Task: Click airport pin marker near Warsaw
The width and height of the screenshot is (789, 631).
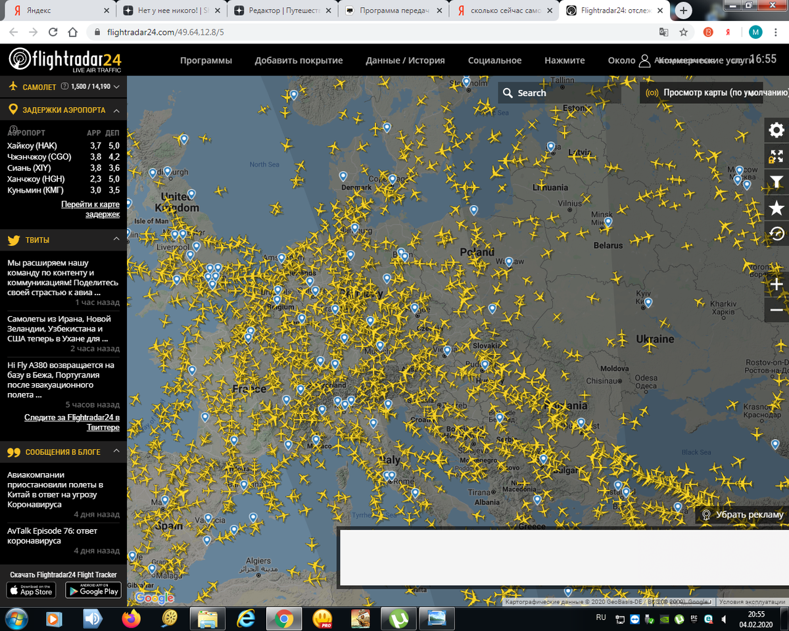Action: [509, 262]
